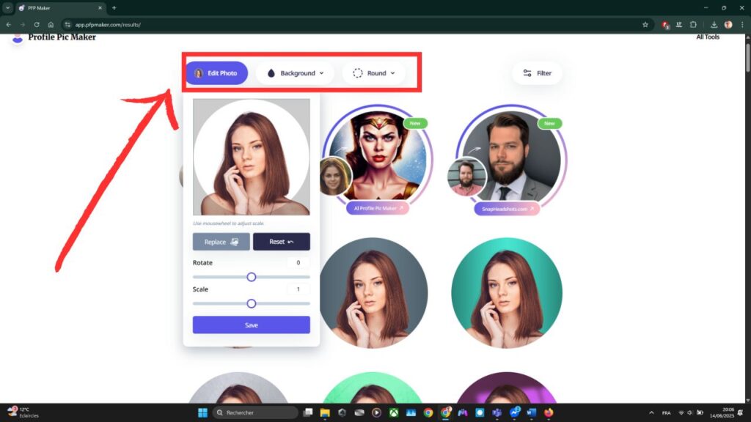Launch the Xbox app from taskbar
The image size is (751, 422).
click(394, 412)
